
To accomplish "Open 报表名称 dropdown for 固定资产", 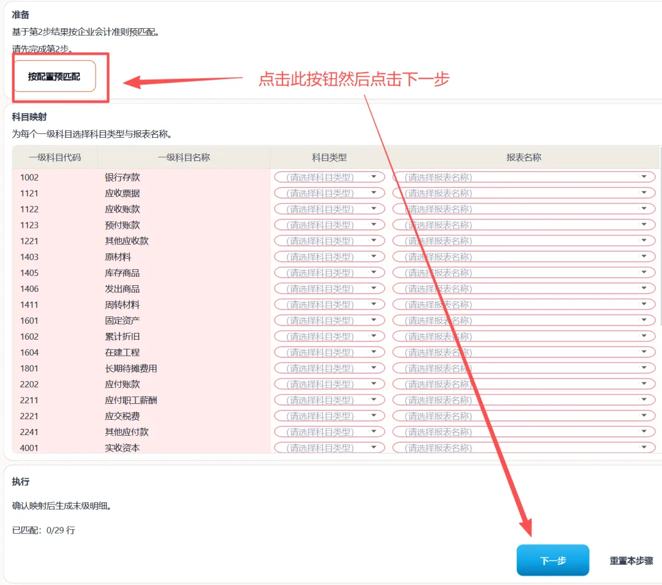I will pos(523,320).
